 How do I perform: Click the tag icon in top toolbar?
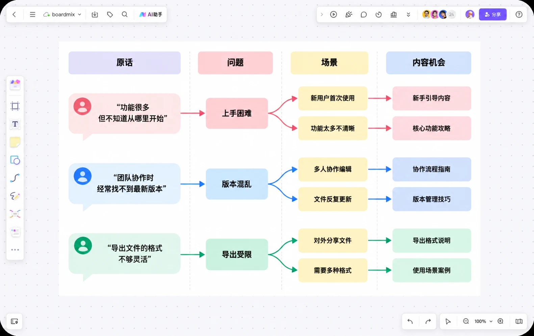pyautogui.click(x=110, y=15)
